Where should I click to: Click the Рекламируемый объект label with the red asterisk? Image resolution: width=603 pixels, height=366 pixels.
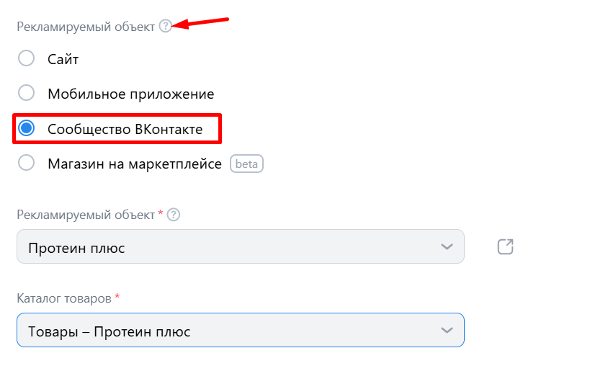[86, 215]
